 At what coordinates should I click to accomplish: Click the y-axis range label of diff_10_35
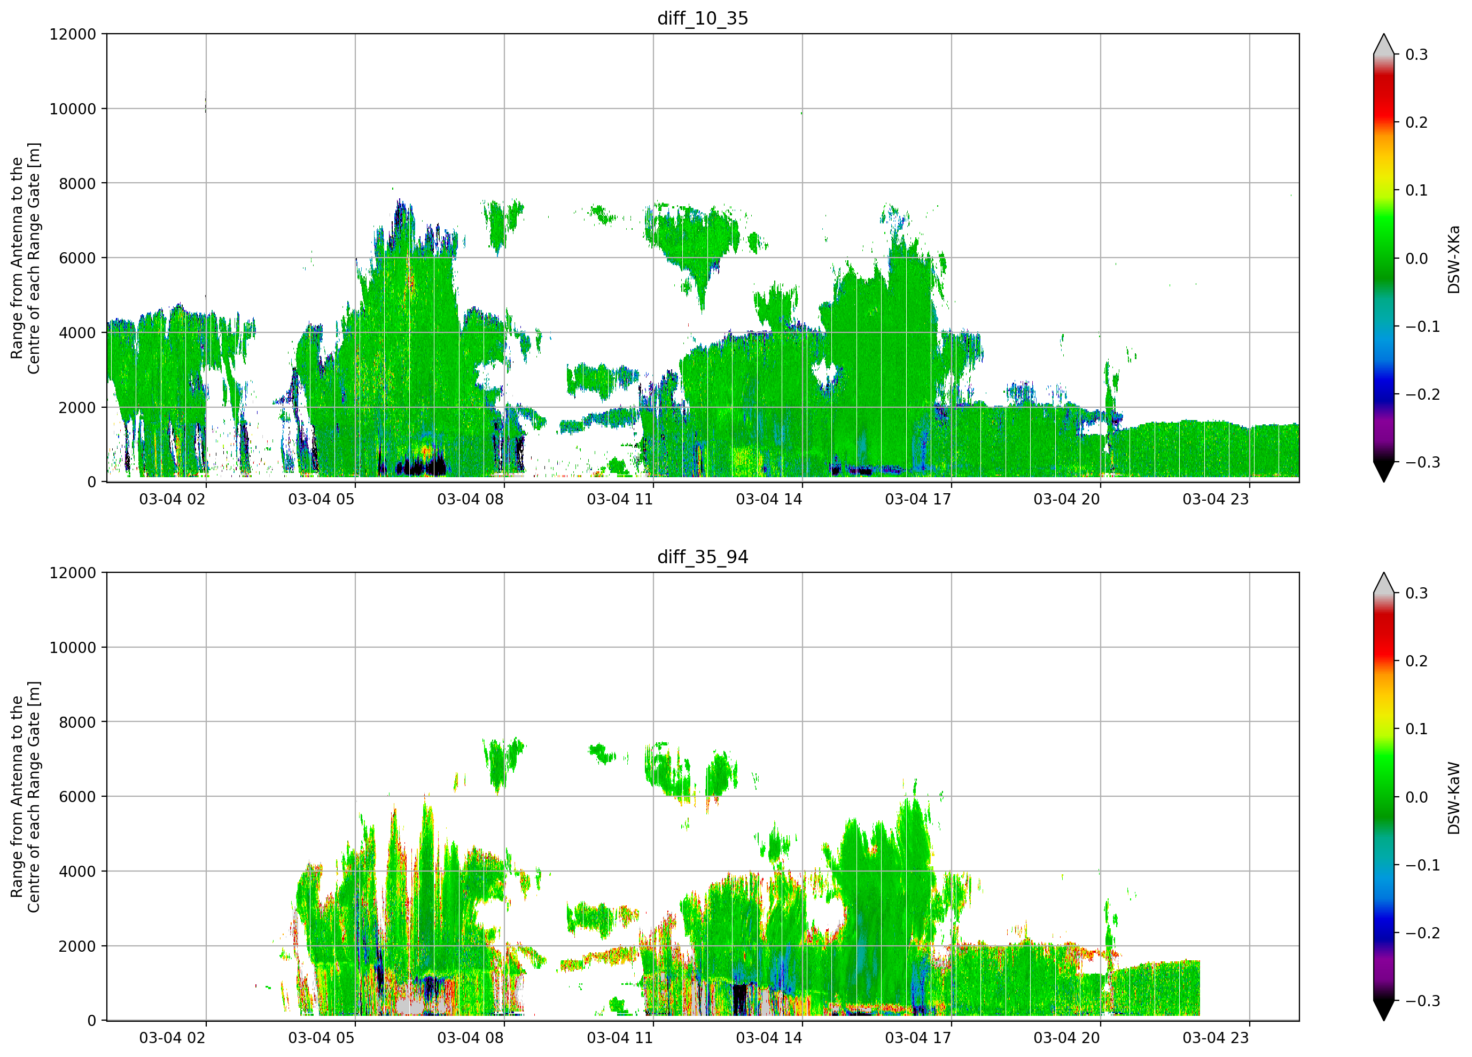[x=25, y=258]
